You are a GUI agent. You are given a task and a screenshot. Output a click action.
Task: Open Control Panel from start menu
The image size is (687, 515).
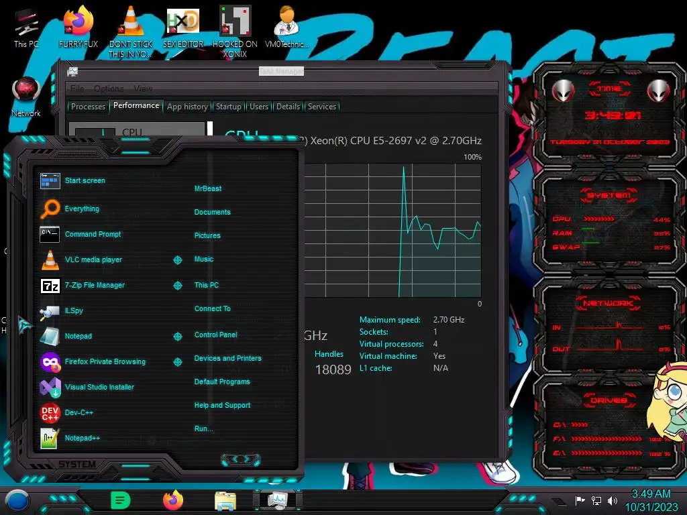[x=215, y=335]
